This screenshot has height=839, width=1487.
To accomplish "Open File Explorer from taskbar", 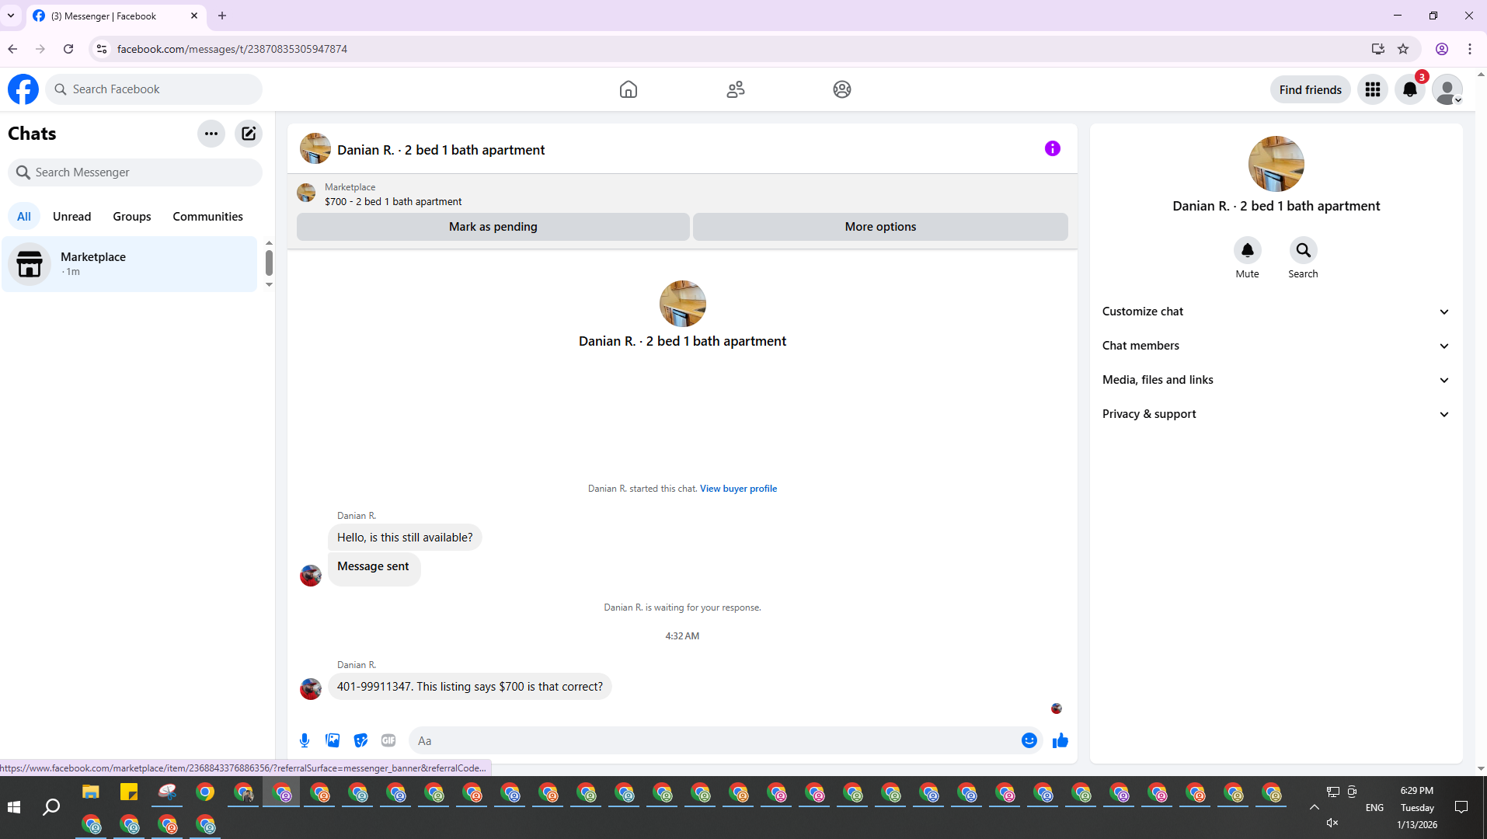I will pyautogui.click(x=91, y=792).
